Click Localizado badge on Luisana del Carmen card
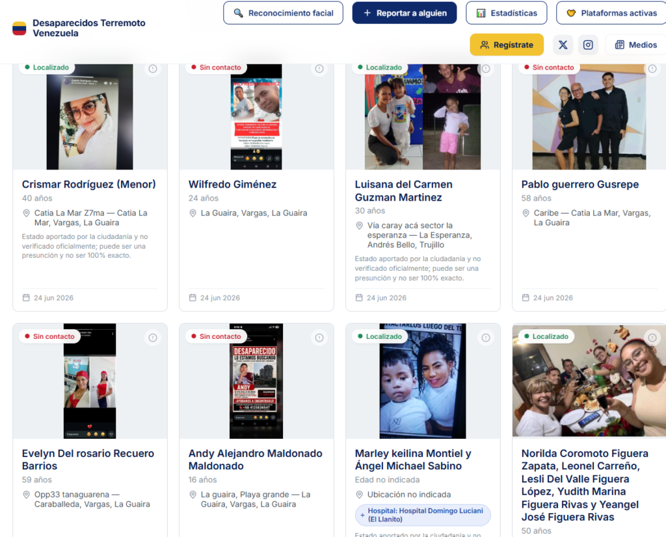 tap(380, 68)
